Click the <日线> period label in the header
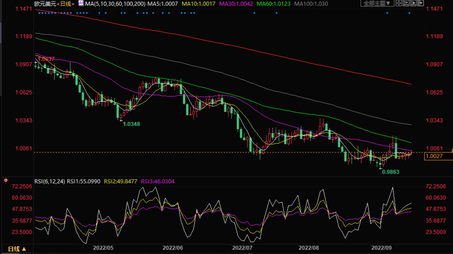The height and width of the screenshot is (254, 453). pos(66,4)
